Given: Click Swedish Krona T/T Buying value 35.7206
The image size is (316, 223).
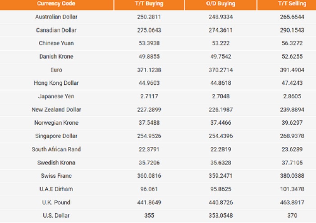Looking at the screenshot, I should coord(149,163).
